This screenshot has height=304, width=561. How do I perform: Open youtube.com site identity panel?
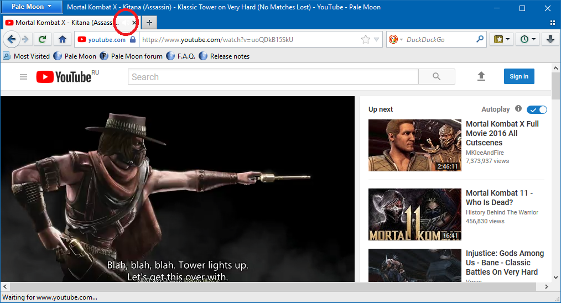point(106,39)
